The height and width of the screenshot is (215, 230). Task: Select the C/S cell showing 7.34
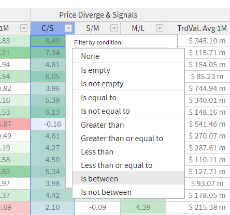[x=48, y=53]
